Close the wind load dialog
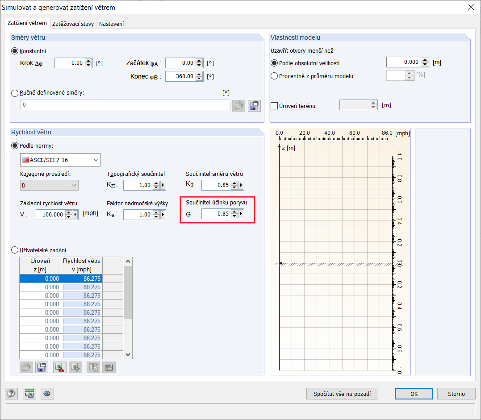Viewport: 481px width, 420px height. pos(471,7)
